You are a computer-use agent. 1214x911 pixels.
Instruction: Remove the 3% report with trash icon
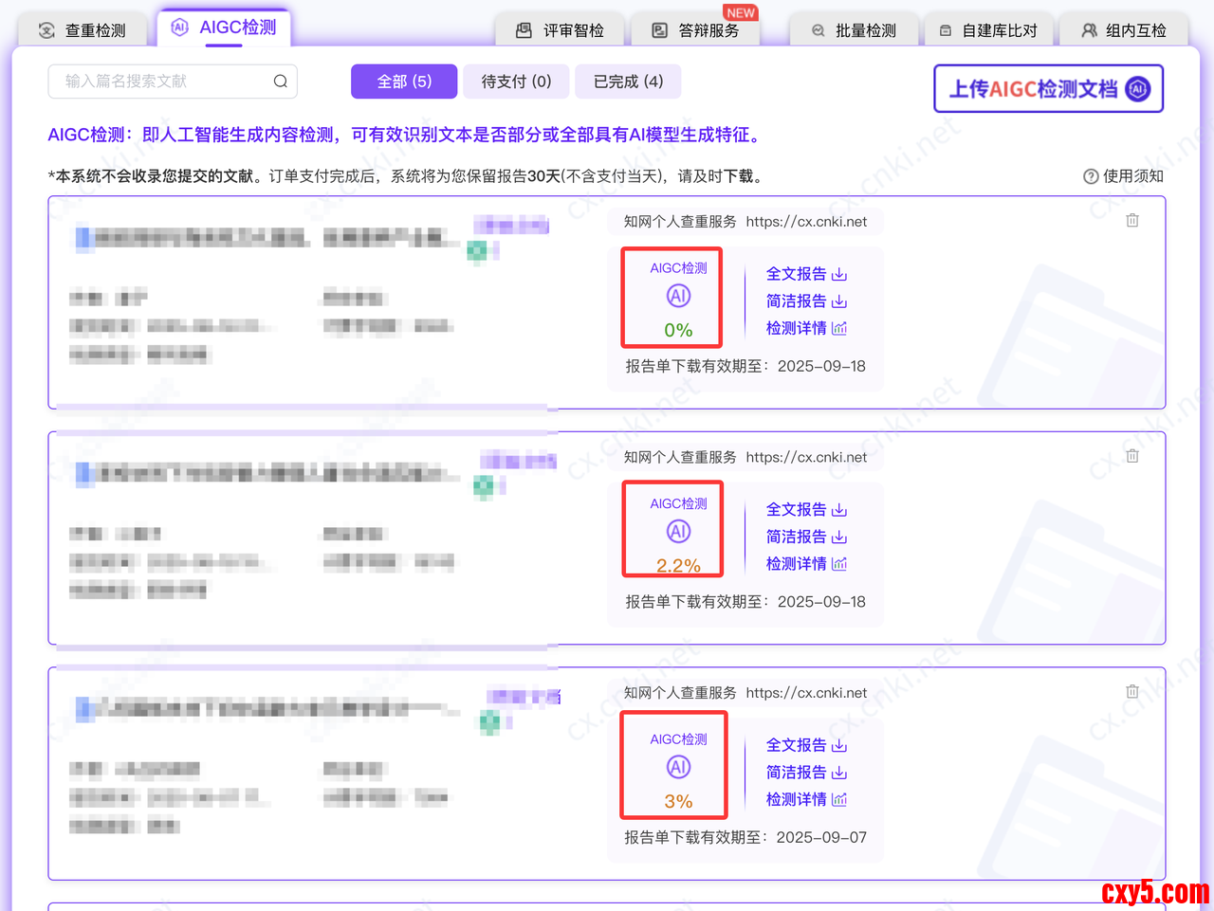[x=1132, y=692]
